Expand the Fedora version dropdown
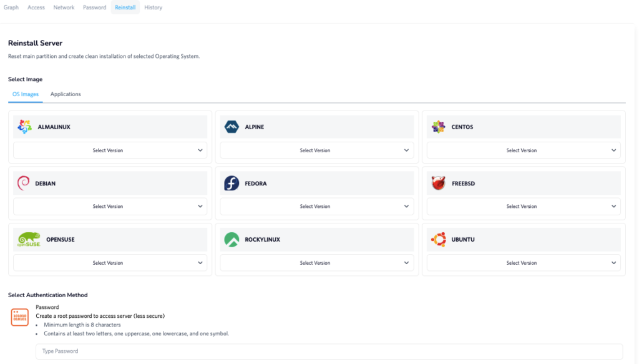 [316, 206]
